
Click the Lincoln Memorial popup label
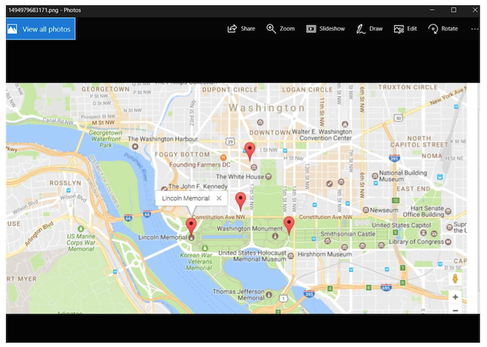pos(186,198)
